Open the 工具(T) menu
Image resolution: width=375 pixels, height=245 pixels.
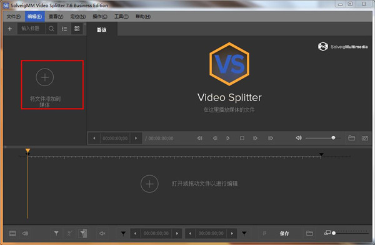(x=121, y=16)
